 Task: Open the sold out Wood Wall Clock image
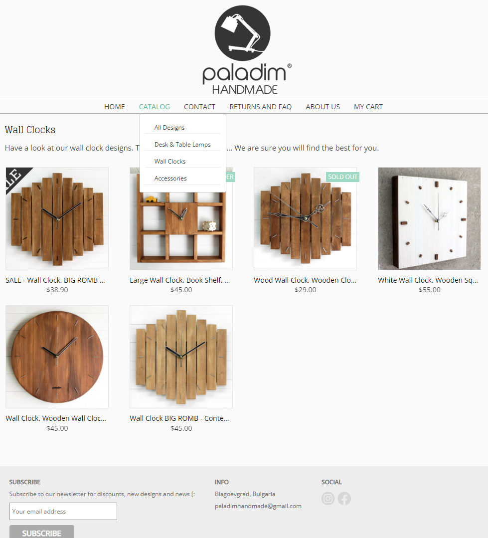[305, 218]
